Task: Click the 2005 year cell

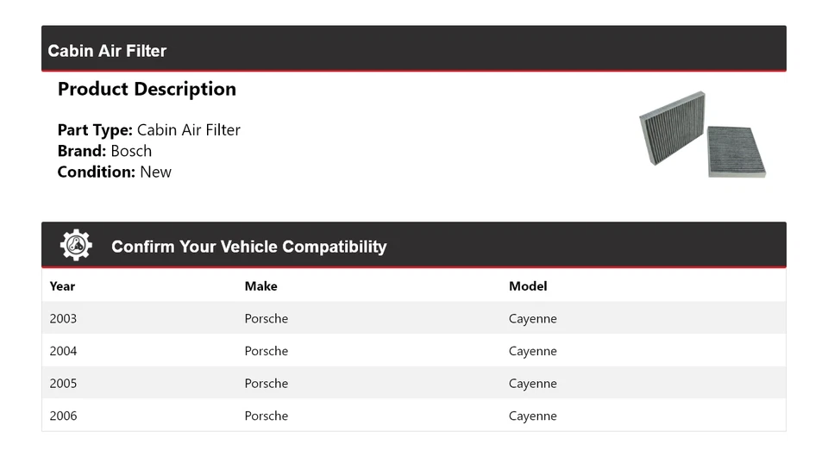Action: click(63, 384)
